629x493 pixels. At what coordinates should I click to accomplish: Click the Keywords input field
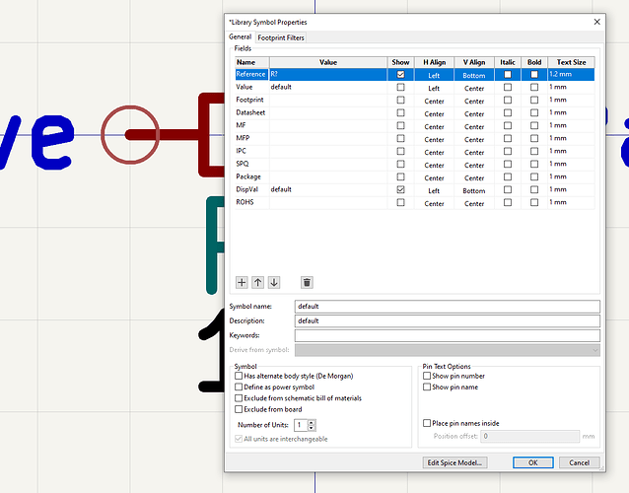tap(448, 335)
